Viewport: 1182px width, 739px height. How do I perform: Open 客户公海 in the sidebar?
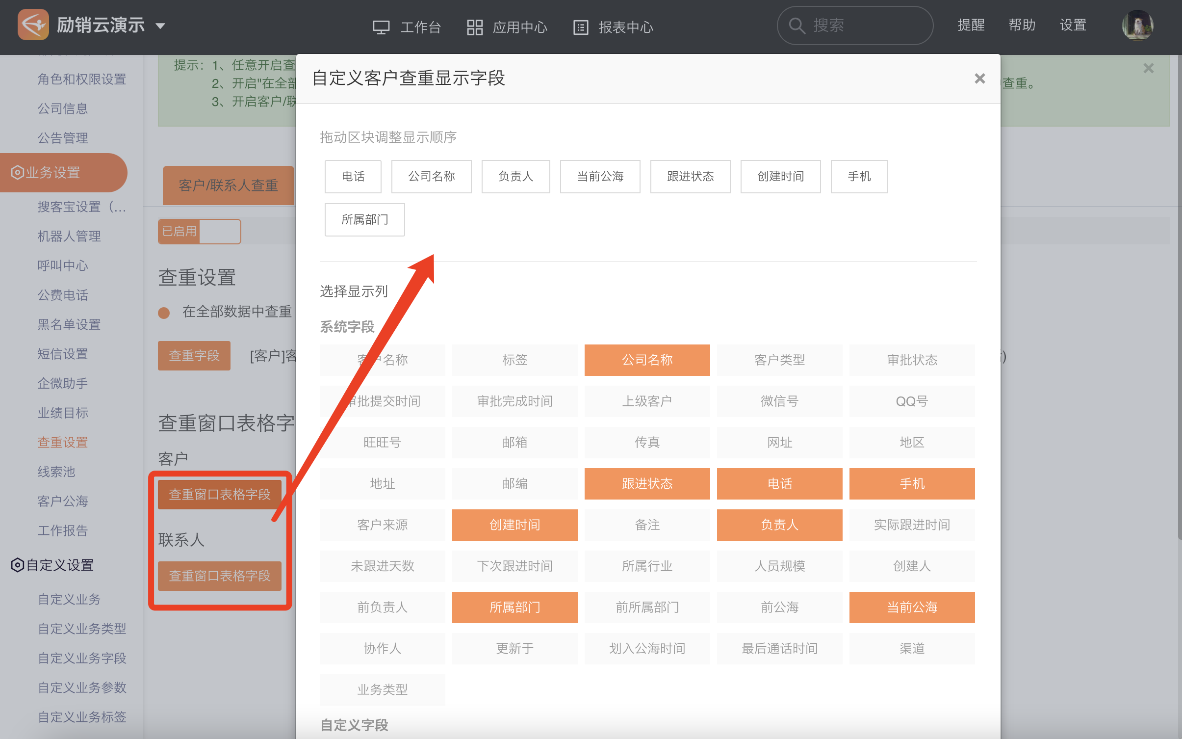click(x=63, y=501)
